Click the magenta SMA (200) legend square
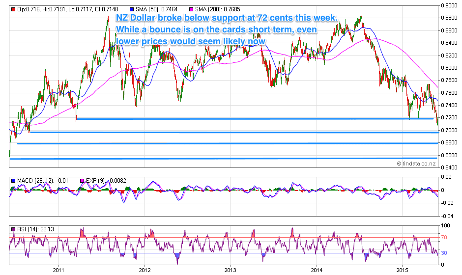 click(191, 9)
